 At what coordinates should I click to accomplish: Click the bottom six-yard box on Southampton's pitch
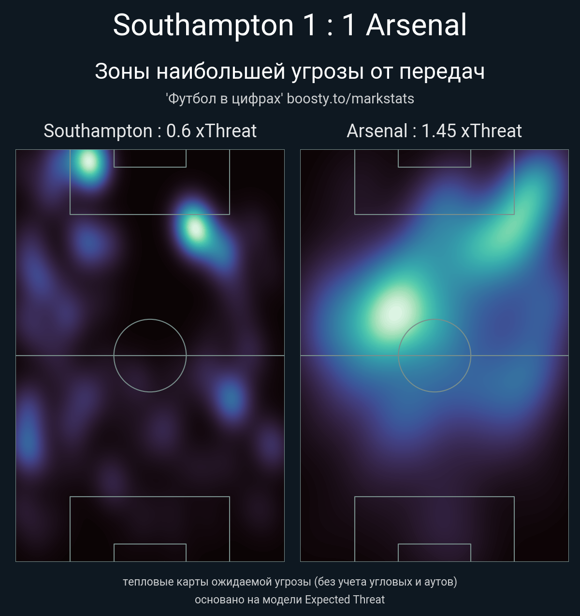point(150,553)
